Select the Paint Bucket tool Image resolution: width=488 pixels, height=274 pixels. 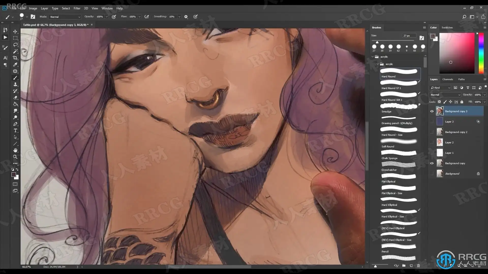pos(15,104)
